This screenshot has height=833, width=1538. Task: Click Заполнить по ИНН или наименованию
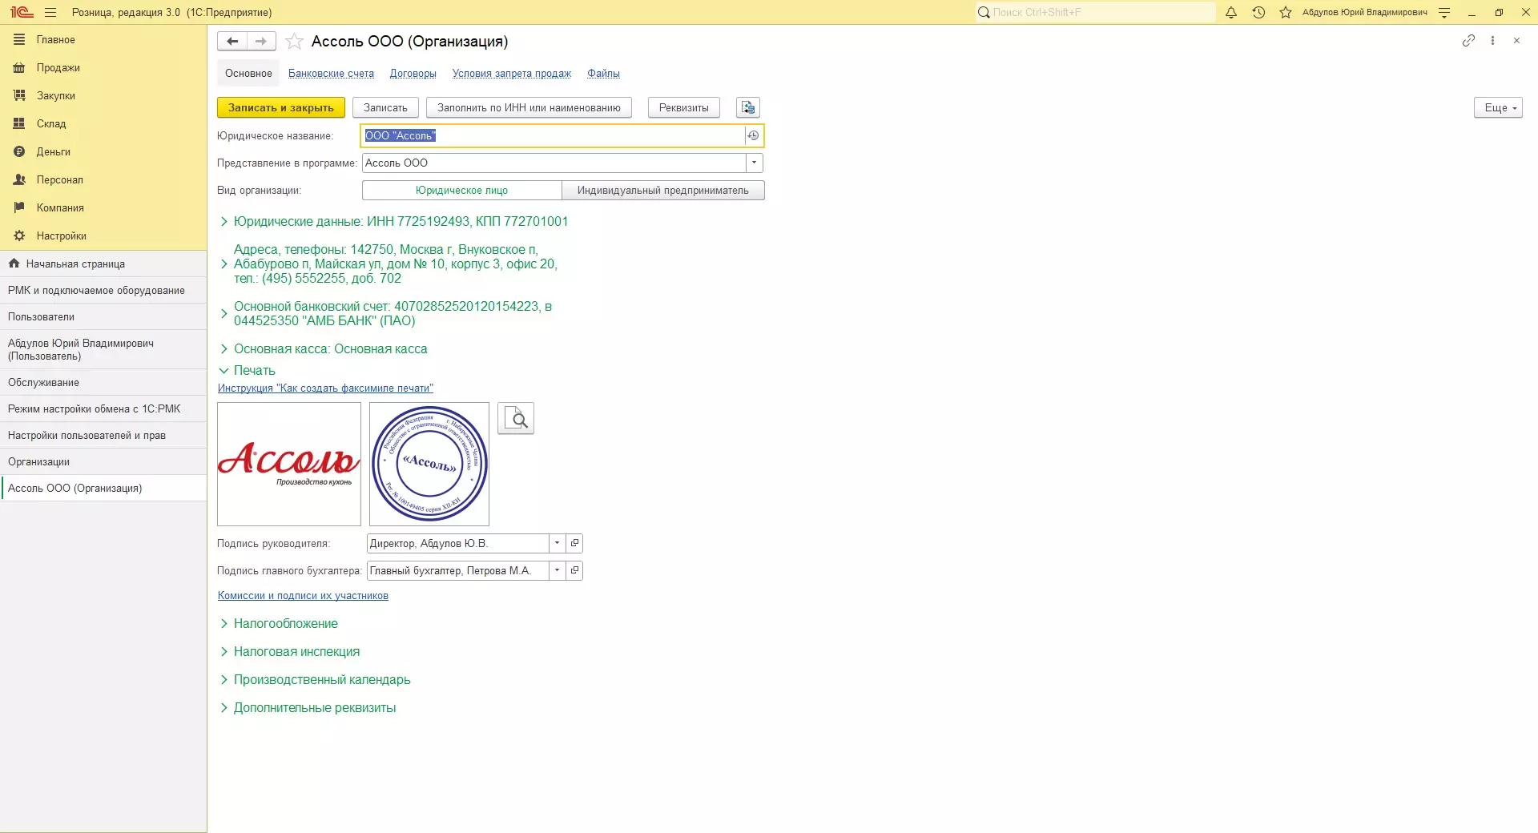coord(529,107)
